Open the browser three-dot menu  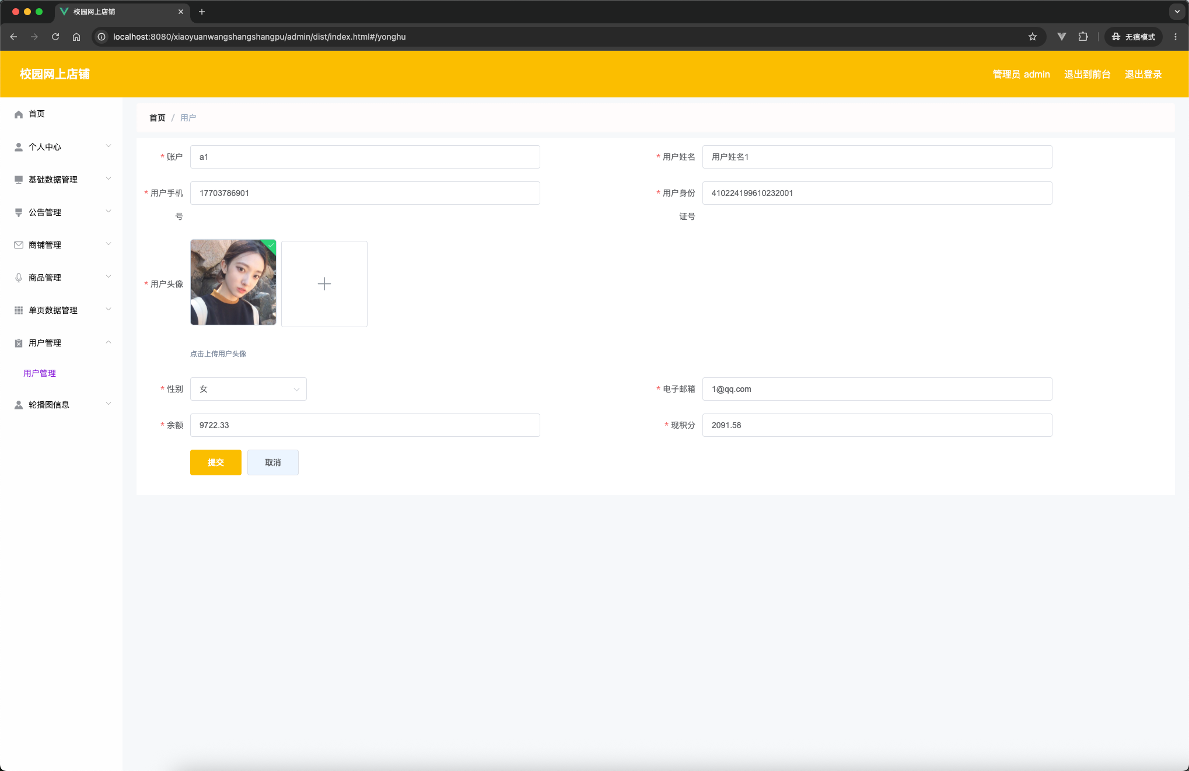click(1176, 37)
